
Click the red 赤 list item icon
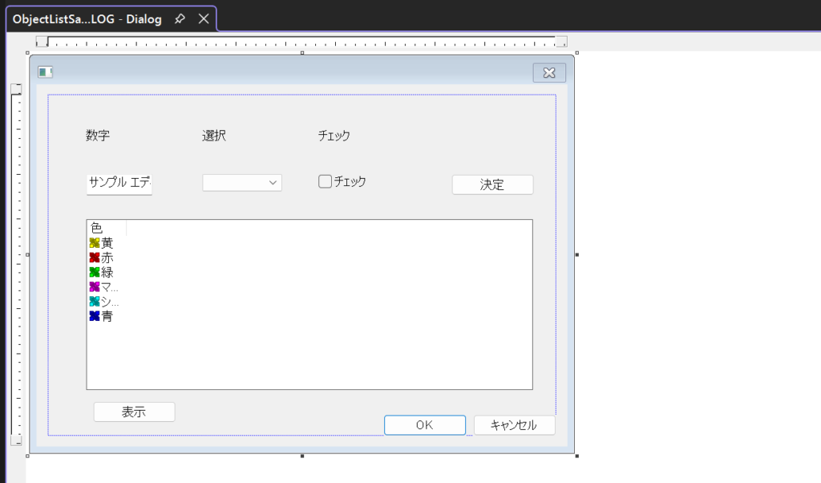[x=95, y=258]
